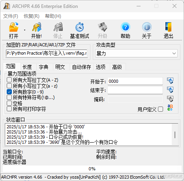Enable 所有大写拉丁文(A - Z) checkbox
Viewport: 184px width, 181px height.
[x=9, y=80]
